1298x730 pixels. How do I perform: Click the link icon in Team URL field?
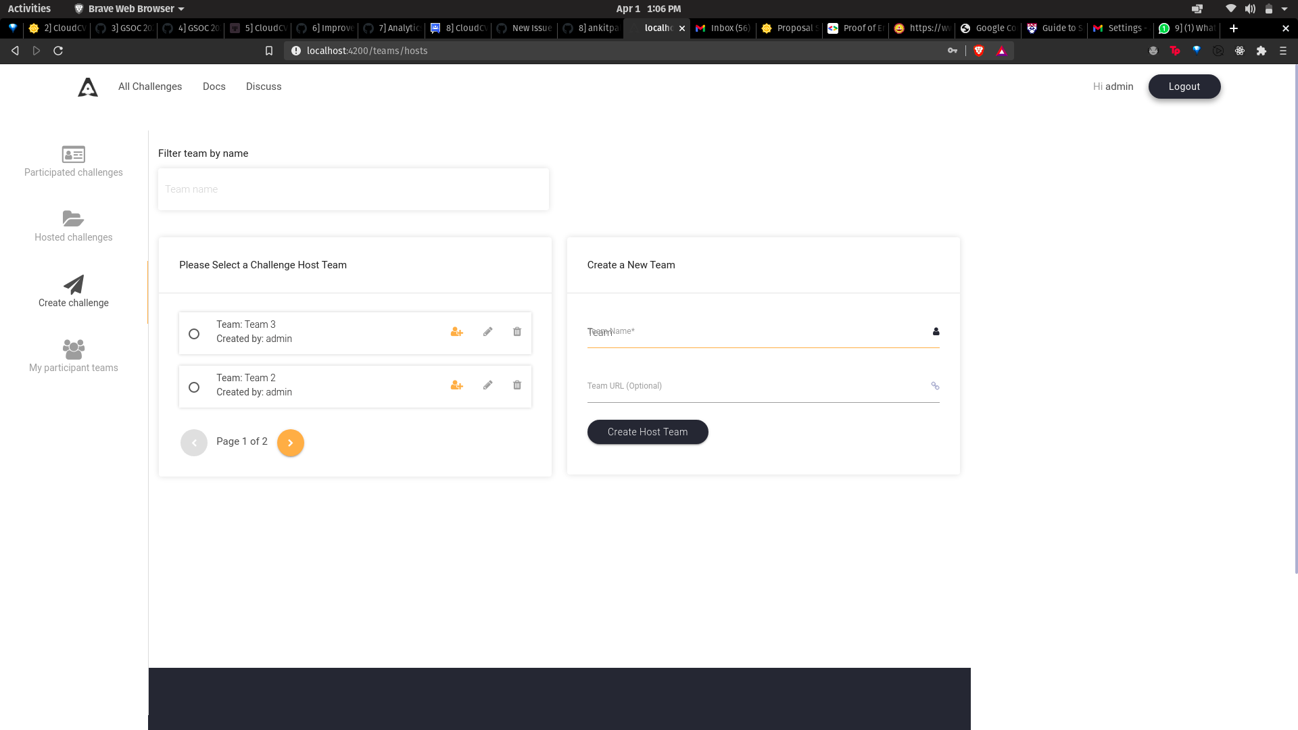pyautogui.click(x=936, y=386)
